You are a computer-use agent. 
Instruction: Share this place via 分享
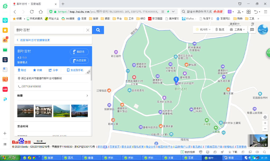coord(53,70)
